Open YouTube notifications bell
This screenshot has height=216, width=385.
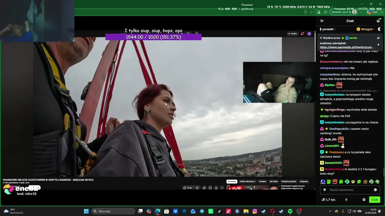pos(302,34)
